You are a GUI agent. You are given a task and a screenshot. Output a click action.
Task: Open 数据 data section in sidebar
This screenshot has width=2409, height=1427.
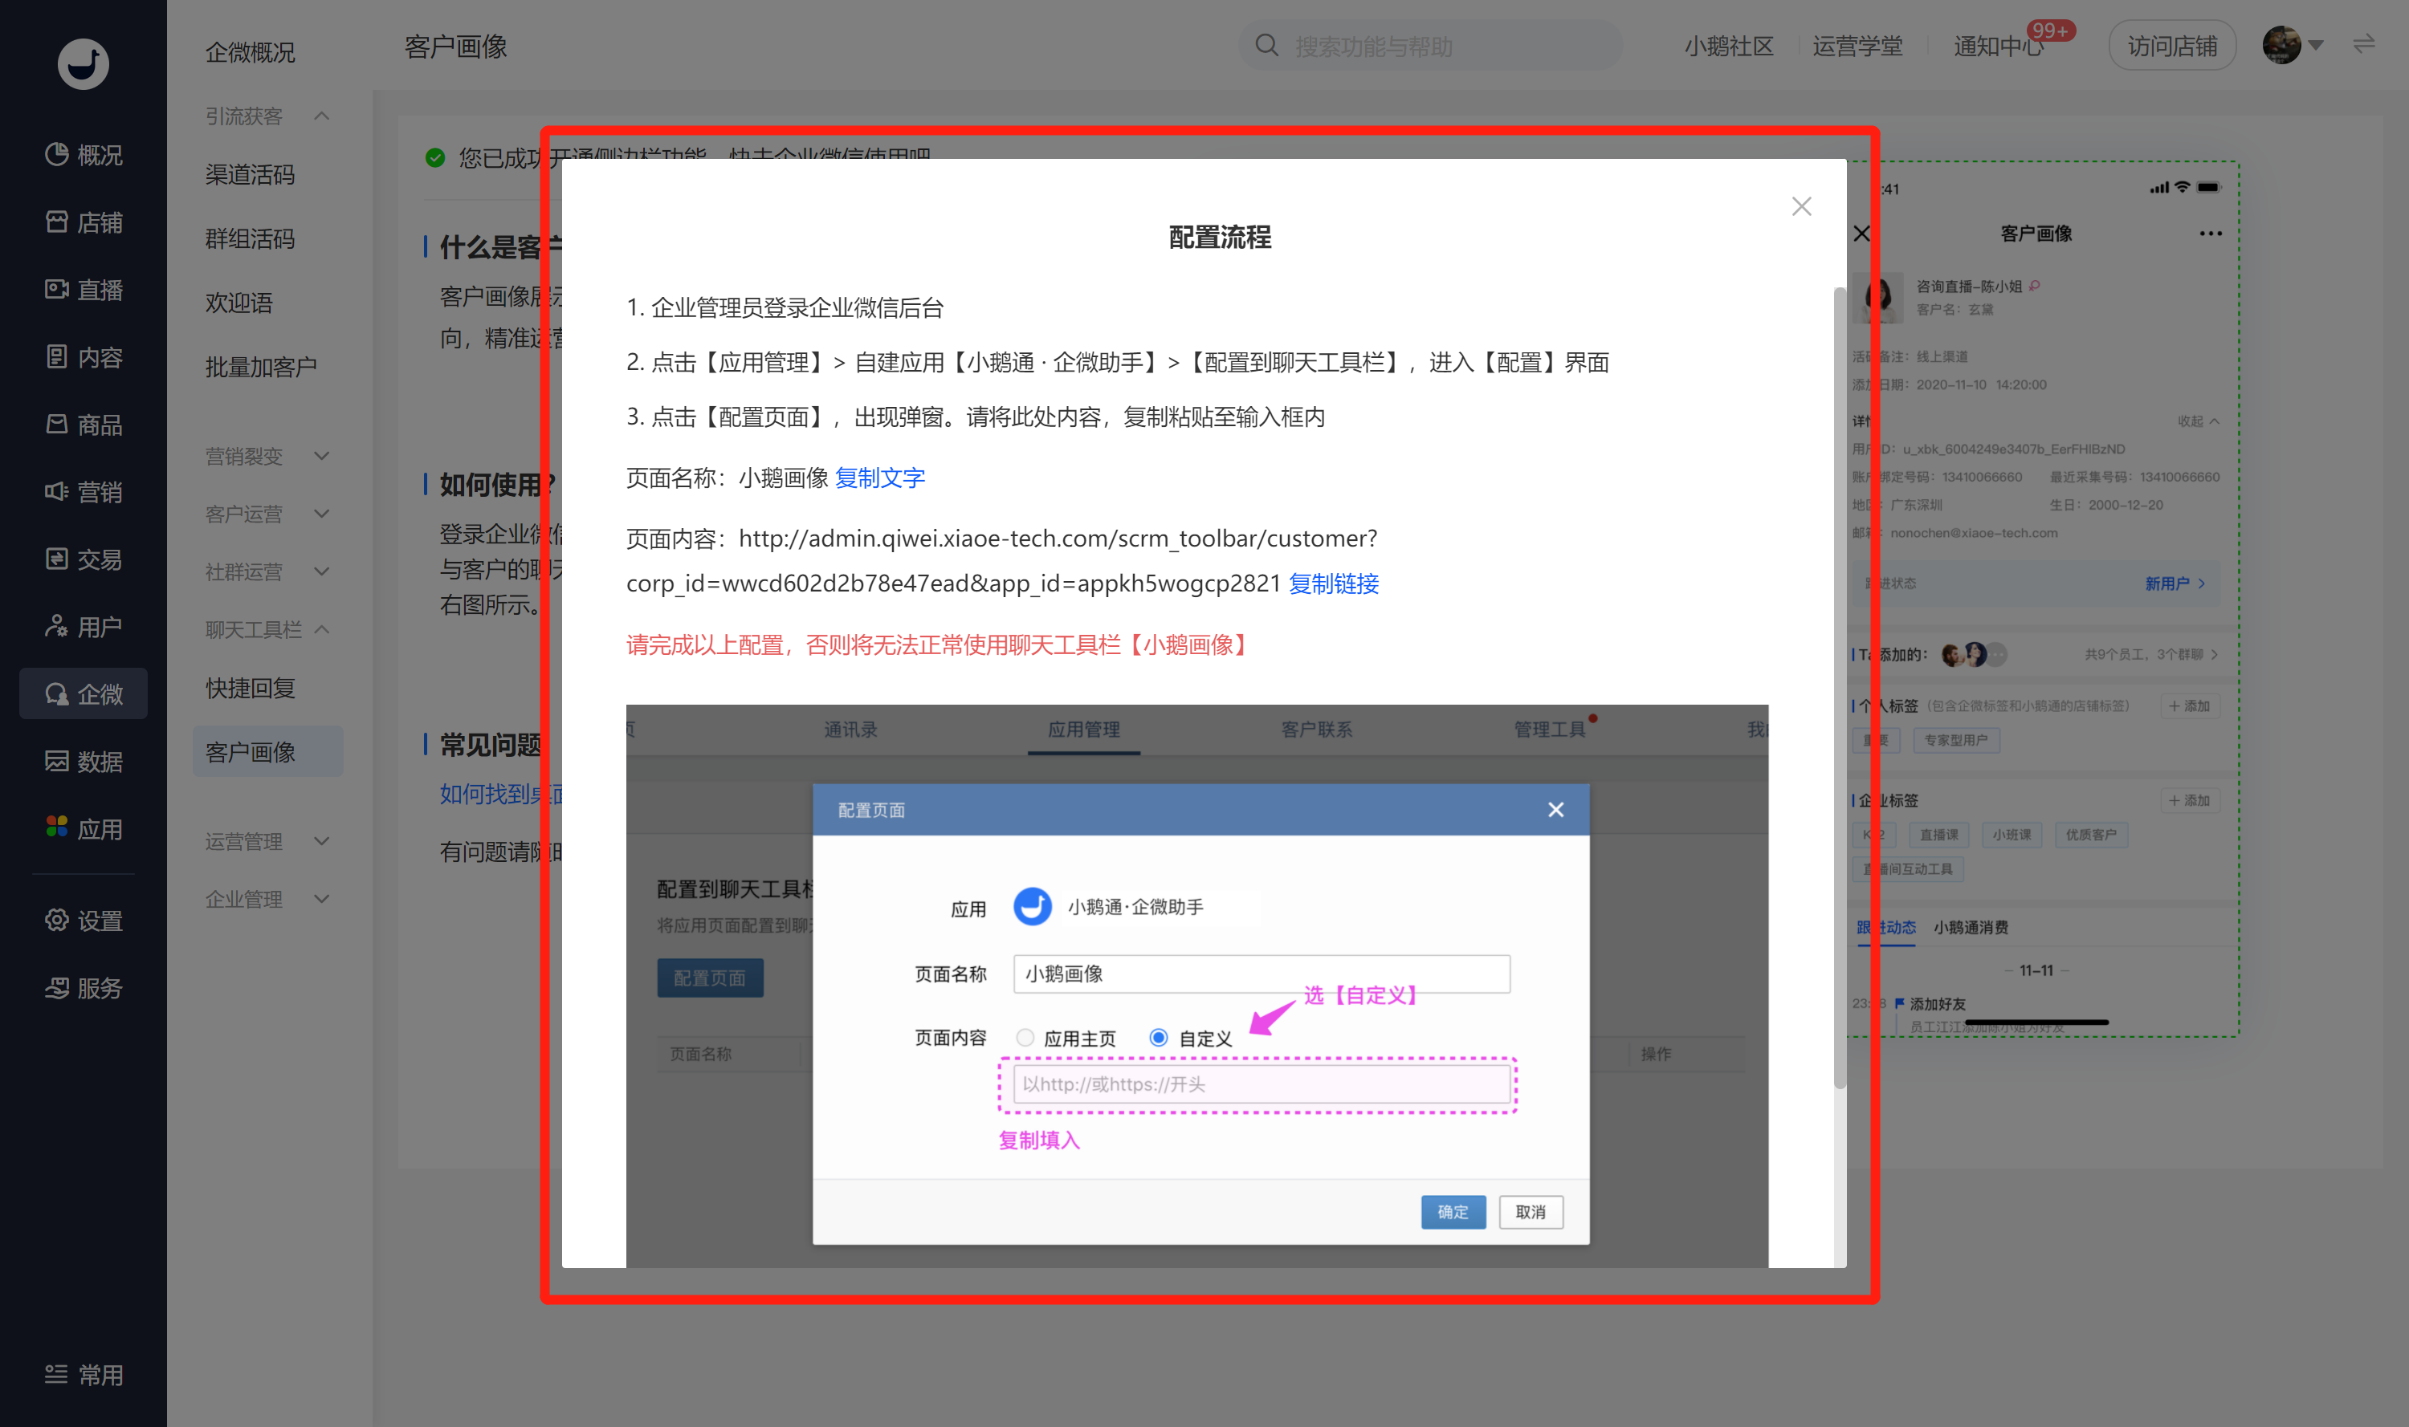pyautogui.click(x=84, y=761)
